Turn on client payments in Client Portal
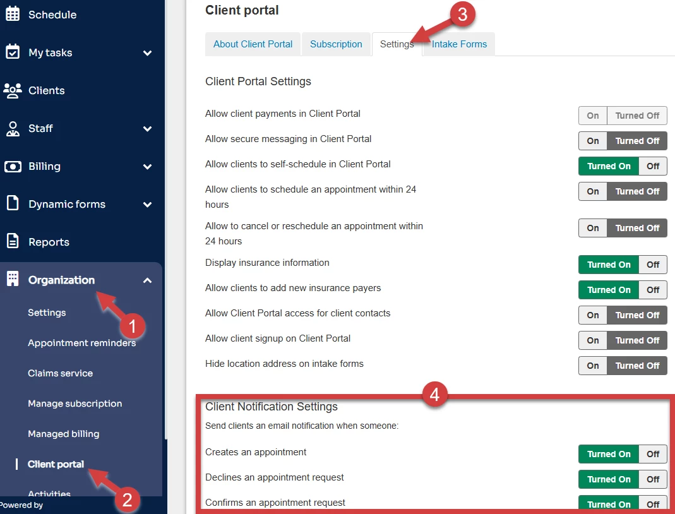The image size is (675, 514). (592, 116)
